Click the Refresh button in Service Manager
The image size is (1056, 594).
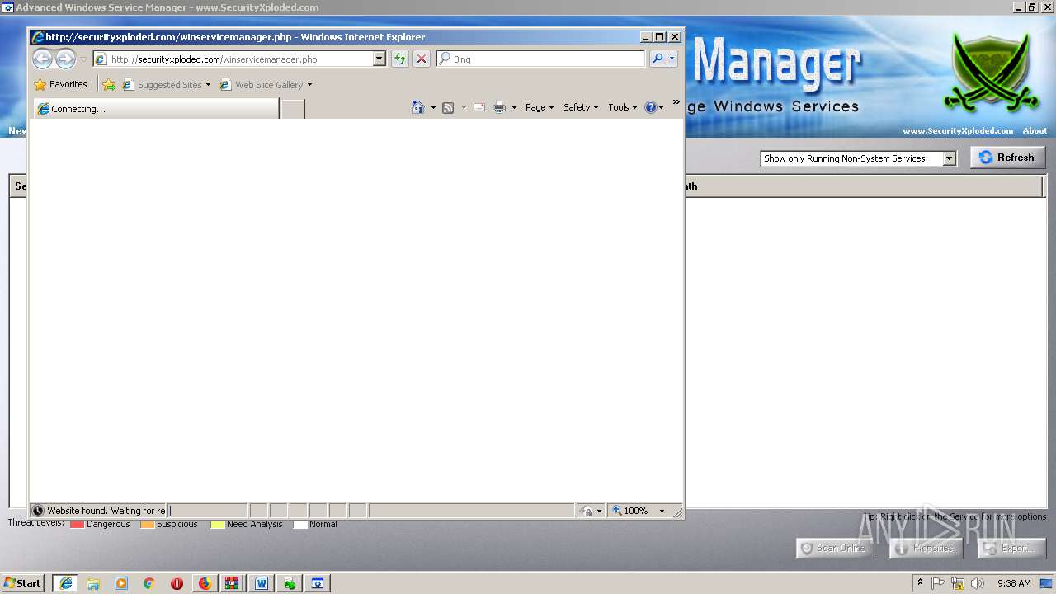tap(1007, 158)
